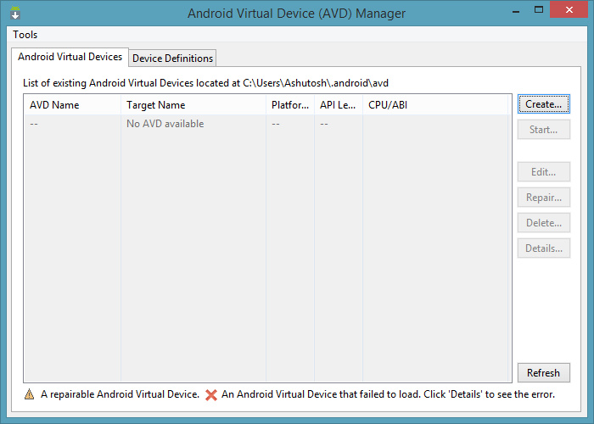Select the Platform column header
The image size is (594, 424).
(x=290, y=105)
